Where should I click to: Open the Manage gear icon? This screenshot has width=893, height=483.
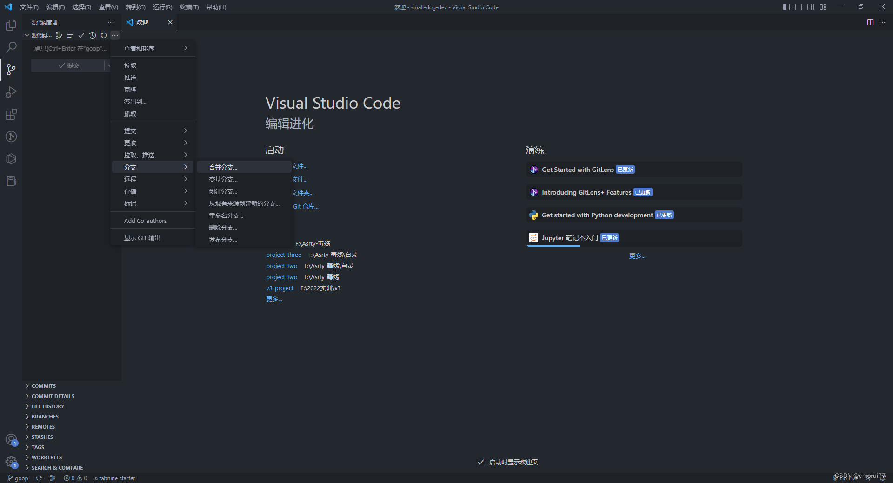click(x=11, y=462)
